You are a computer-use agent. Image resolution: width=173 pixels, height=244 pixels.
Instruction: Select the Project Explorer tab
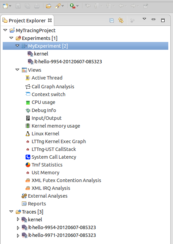pos(27,20)
